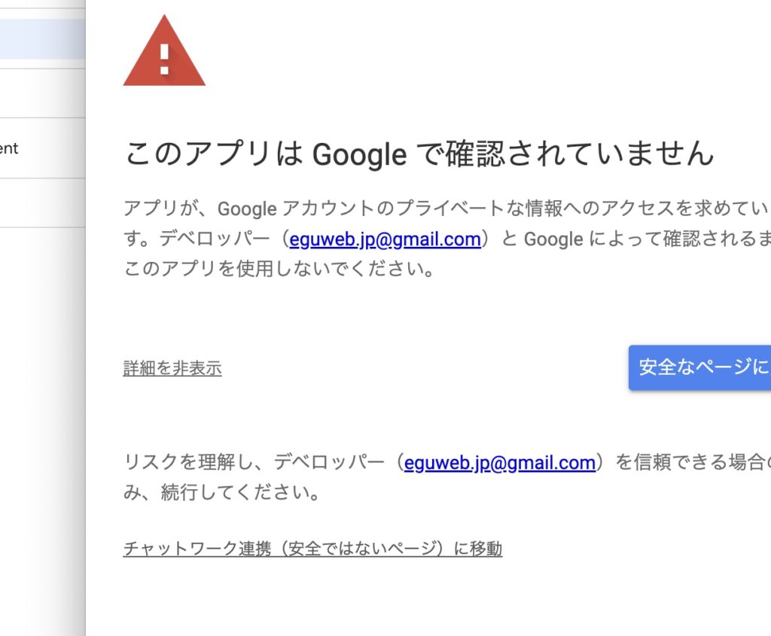This screenshot has width=771, height=636.
Task: Click the eguweb.jp@gmail.com link in the top paragraph
Action: point(385,239)
